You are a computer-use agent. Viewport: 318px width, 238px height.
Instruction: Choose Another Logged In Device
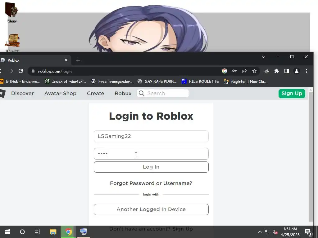[x=151, y=209]
